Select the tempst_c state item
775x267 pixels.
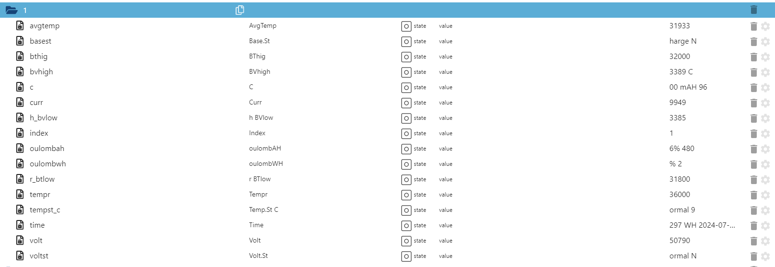(45, 210)
